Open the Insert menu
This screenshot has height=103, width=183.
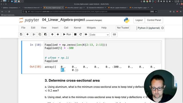[55, 28]
